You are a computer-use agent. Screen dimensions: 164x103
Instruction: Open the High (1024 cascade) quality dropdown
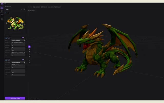point(18,40)
